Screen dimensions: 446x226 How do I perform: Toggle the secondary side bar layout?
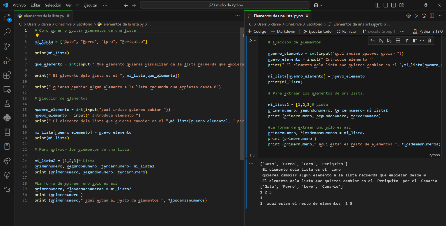tap(393, 5)
